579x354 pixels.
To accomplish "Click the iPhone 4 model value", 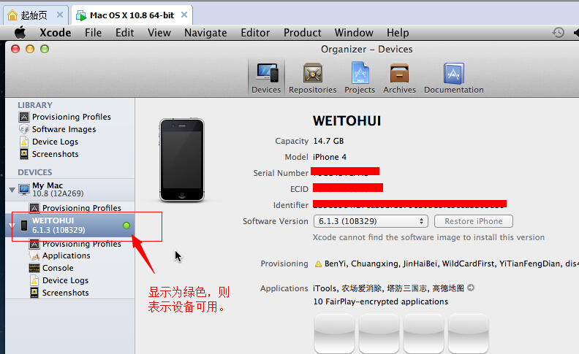I will click(x=330, y=157).
